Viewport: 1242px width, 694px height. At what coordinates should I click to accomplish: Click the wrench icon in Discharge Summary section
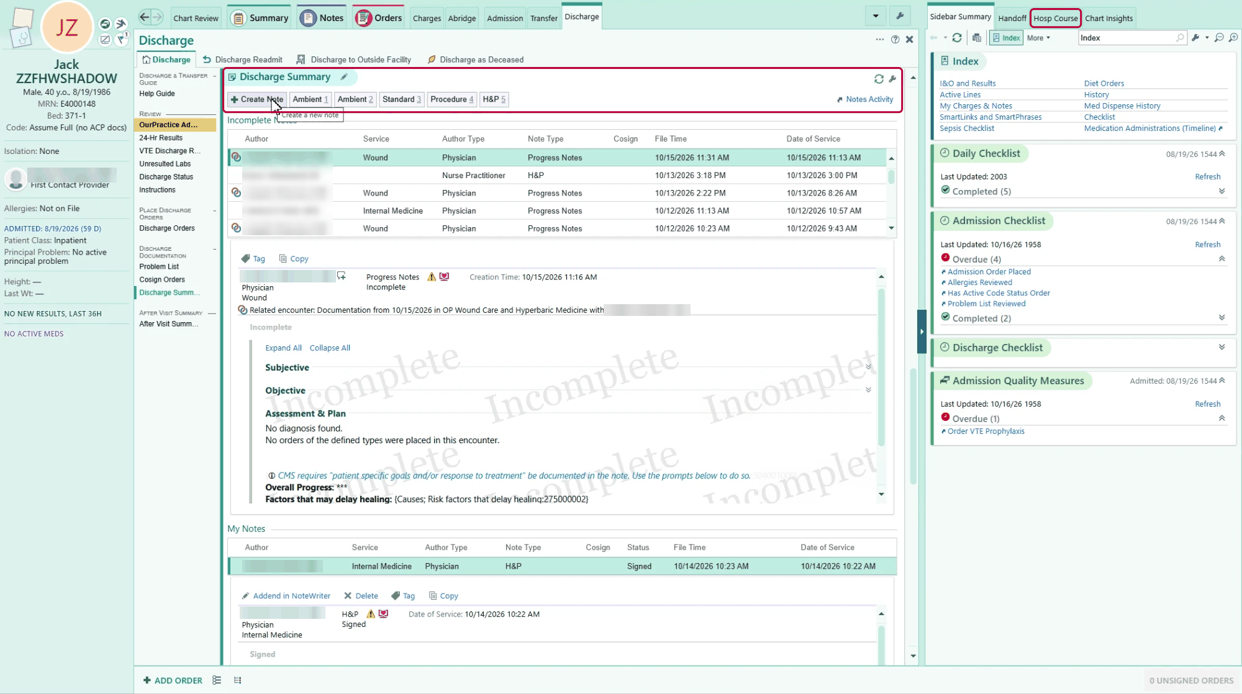tap(892, 79)
